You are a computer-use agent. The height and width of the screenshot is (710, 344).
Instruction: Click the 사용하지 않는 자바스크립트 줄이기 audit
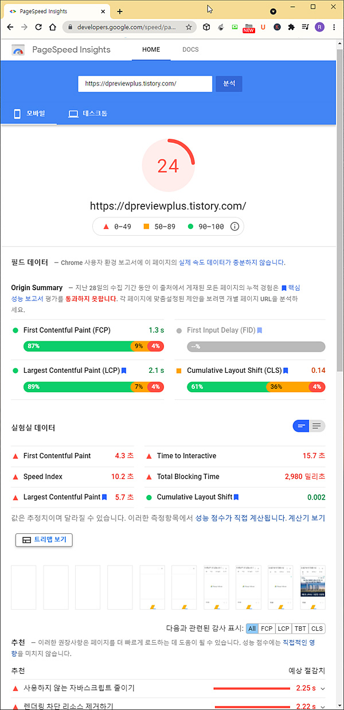tap(169, 688)
